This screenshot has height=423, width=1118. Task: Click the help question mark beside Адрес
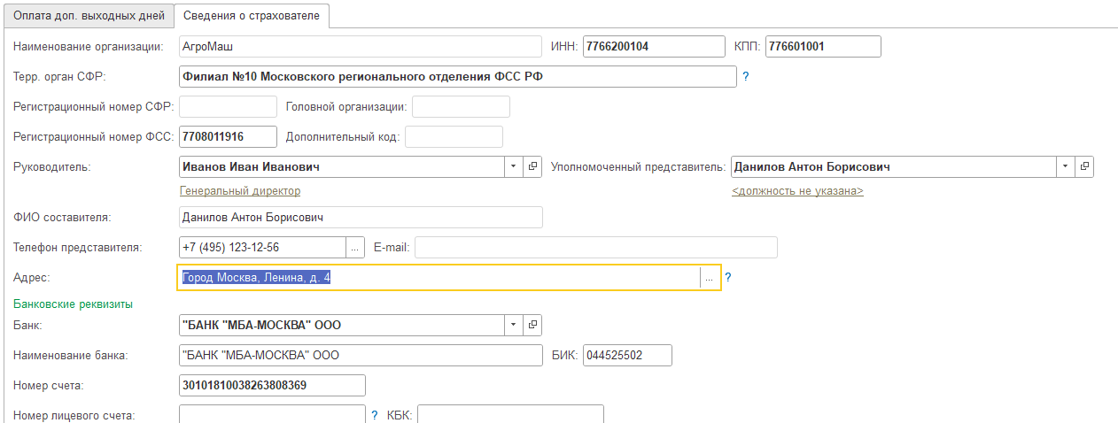(x=728, y=278)
